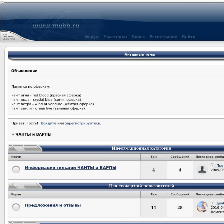Screen dimensions: 224x224
Task: Click the ЧАНТЫ и ВАРПЫ board title
Action: pyautogui.click(x=34, y=134)
